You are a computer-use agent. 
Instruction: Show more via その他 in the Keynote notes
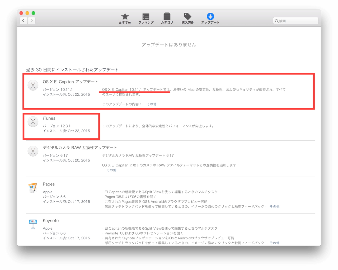(x=274, y=243)
